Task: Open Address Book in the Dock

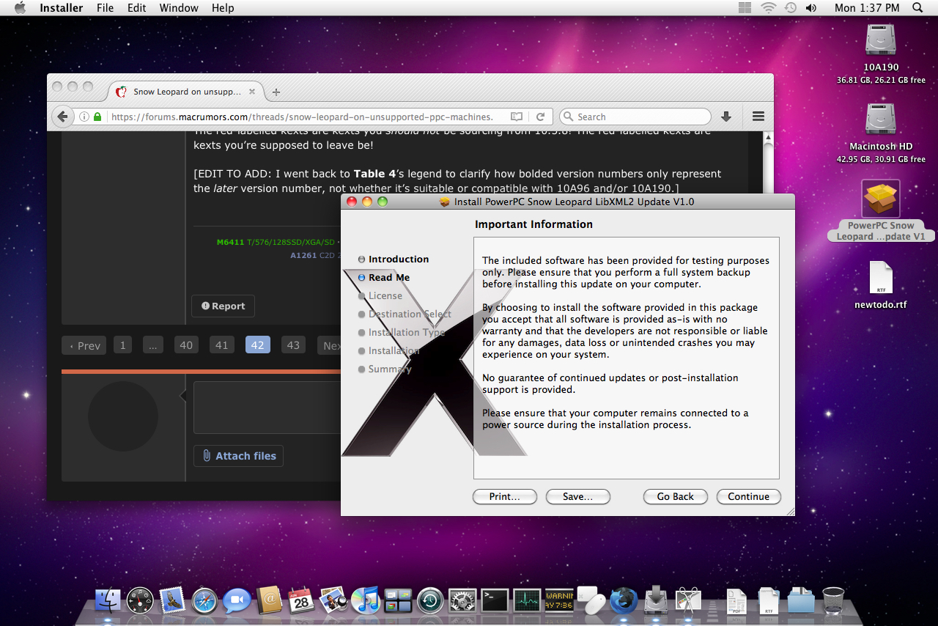Action: (x=269, y=600)
